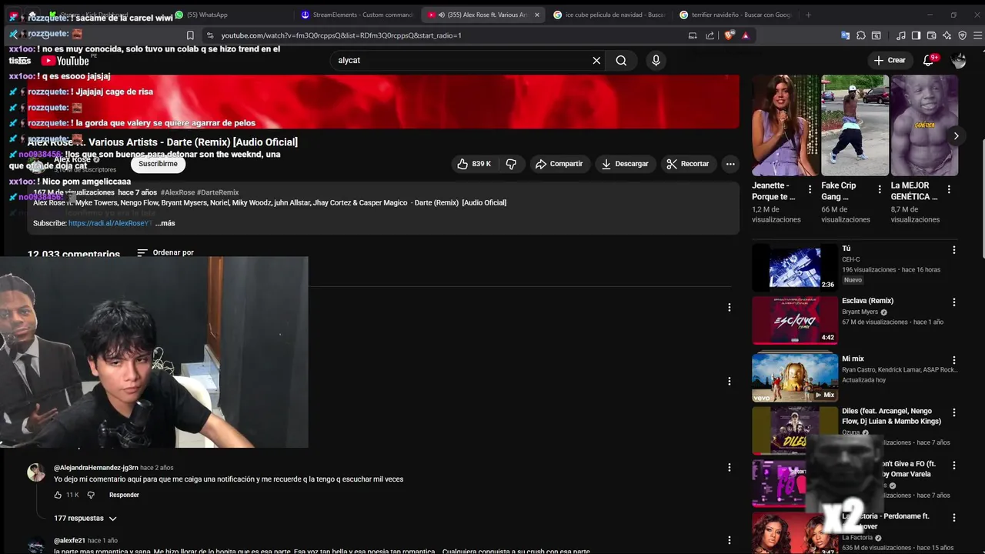Image resolution: width=985 pixels, height=554 pixels.
Task: Click the Compartir share button
Action: (559, 164)
